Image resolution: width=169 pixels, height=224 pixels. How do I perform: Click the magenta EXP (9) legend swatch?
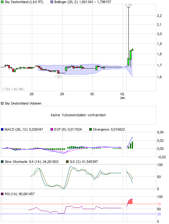(x=52, y=129)
